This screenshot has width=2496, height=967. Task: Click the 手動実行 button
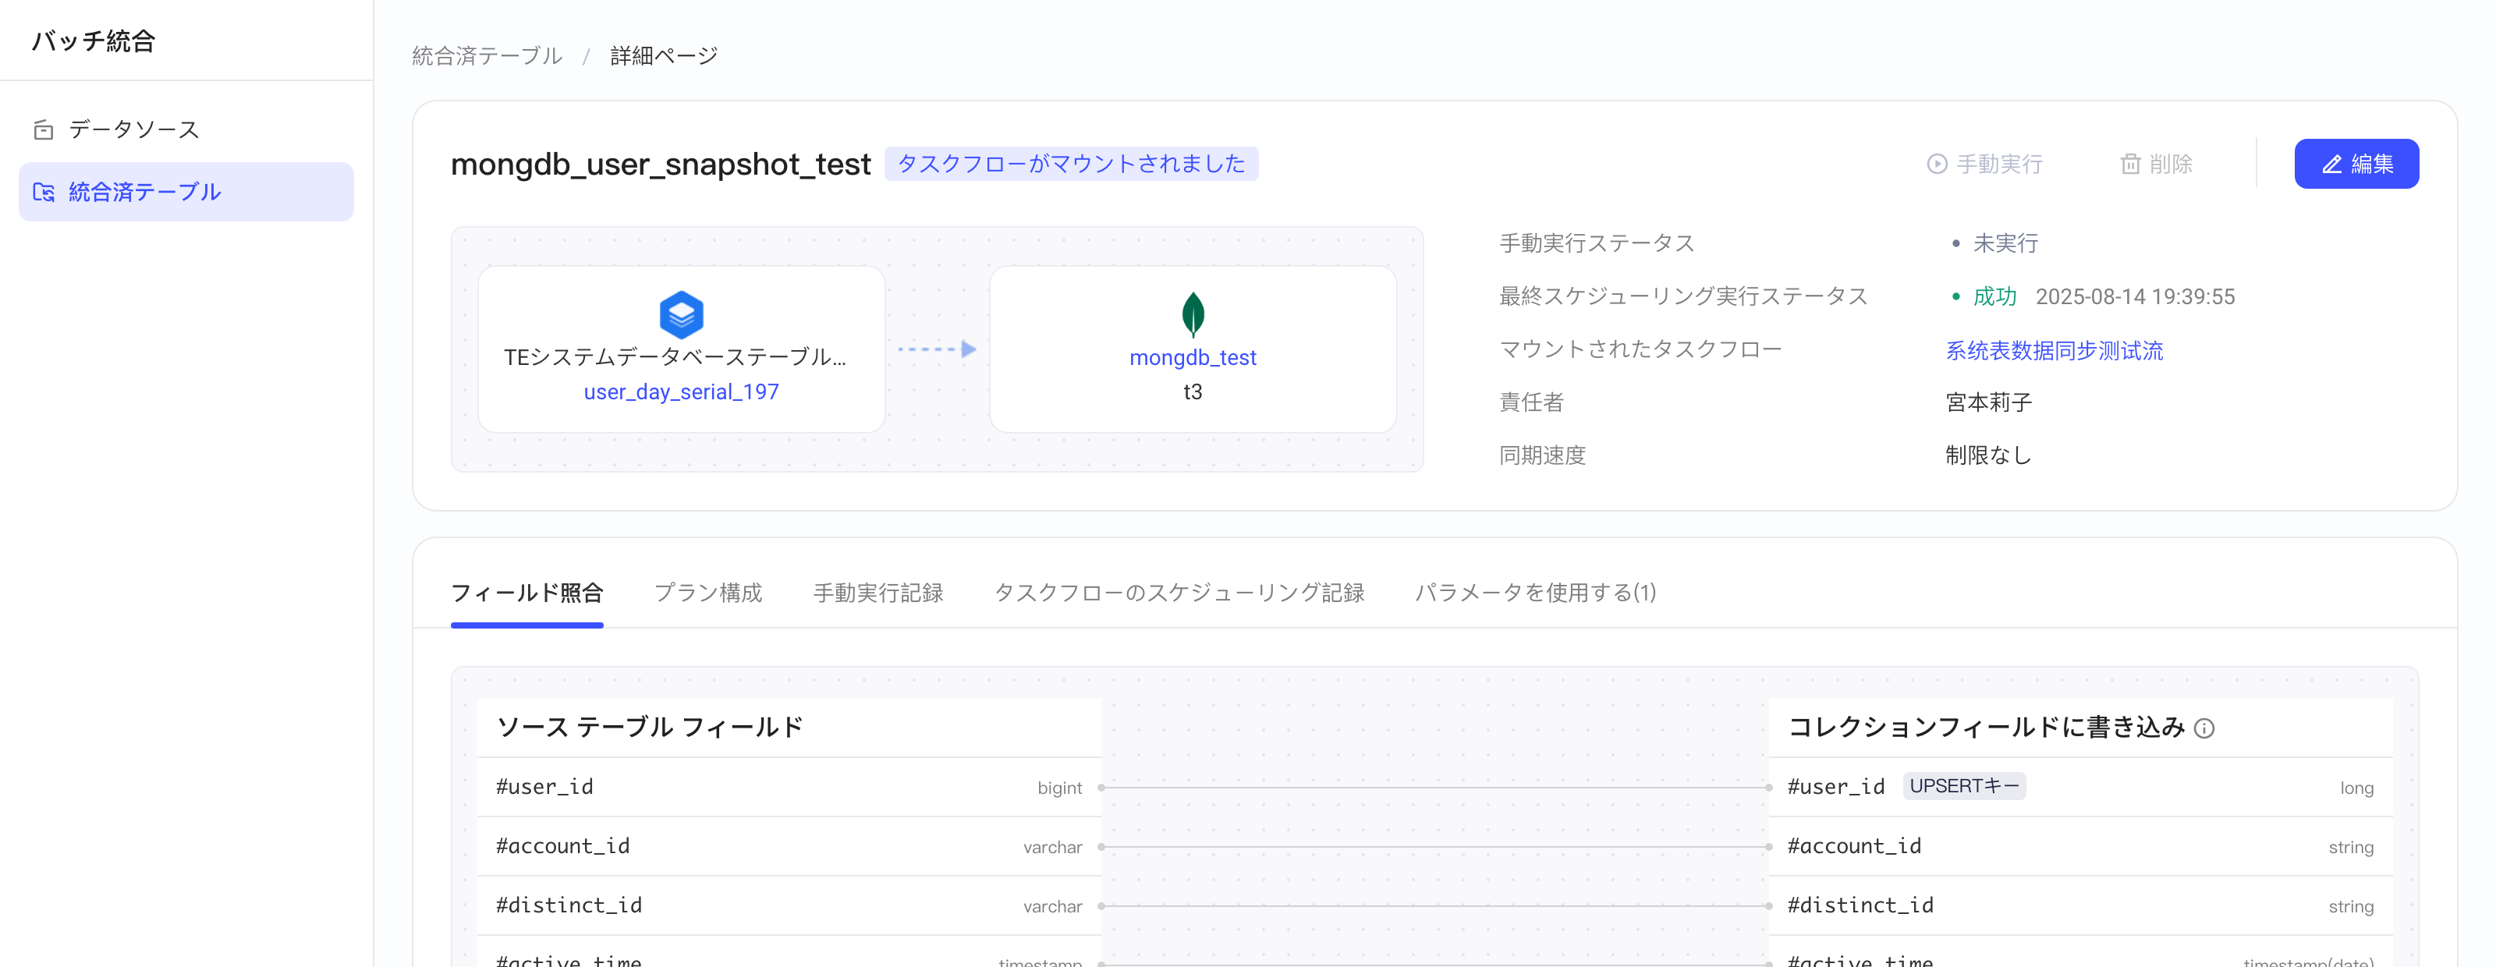1984,164
